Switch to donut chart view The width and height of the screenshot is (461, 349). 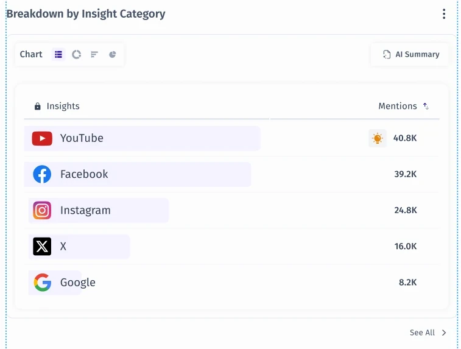pos(77,54)
